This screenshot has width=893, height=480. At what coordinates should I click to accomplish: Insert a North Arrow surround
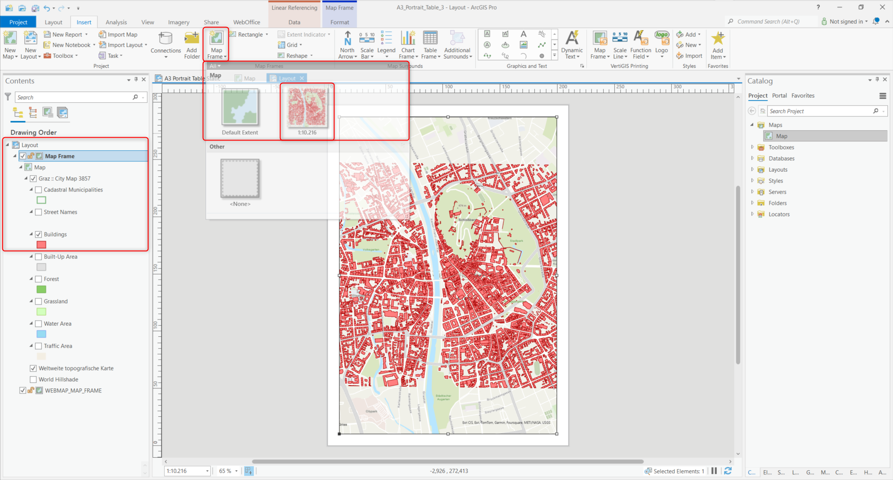[347, 44]
